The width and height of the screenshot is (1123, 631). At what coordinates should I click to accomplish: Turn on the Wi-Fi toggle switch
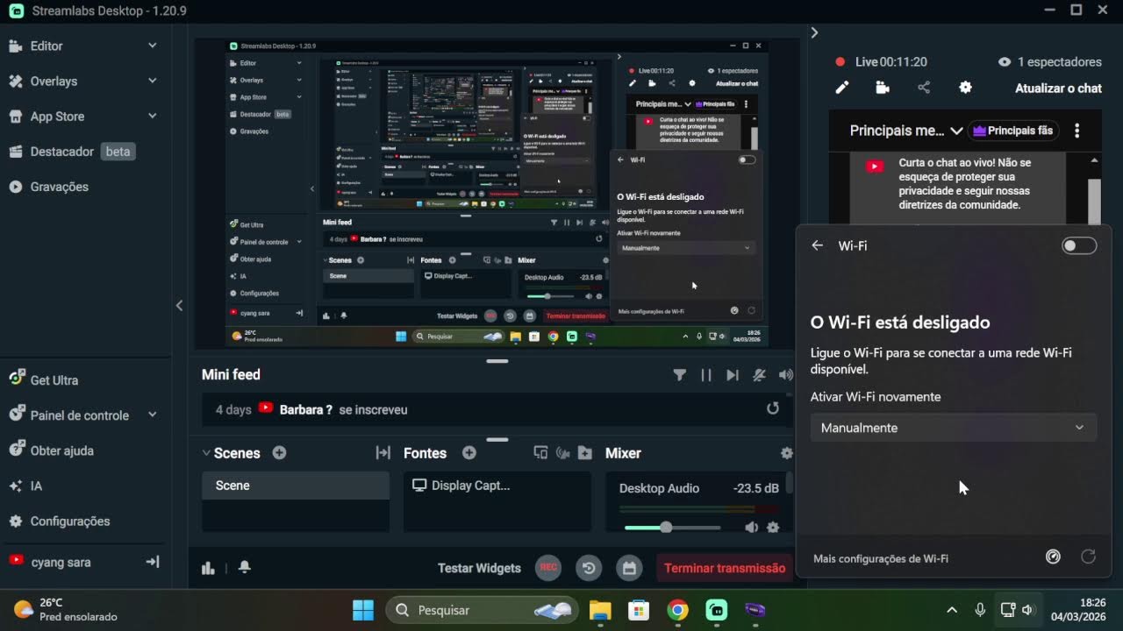tap(1079, 246)
